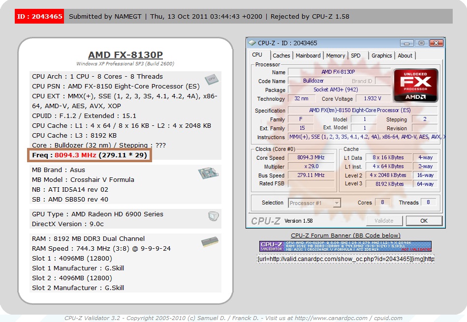This screenshot has height=322, width=467.
Task: Click the Stepping value 2 field
Action: click(425, 119)
